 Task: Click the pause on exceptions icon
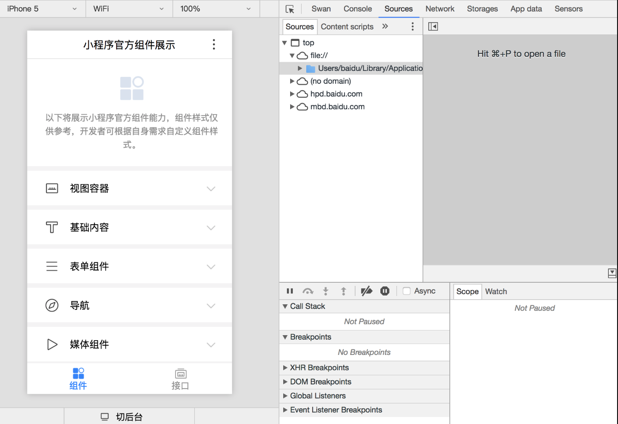click(385, 291)
